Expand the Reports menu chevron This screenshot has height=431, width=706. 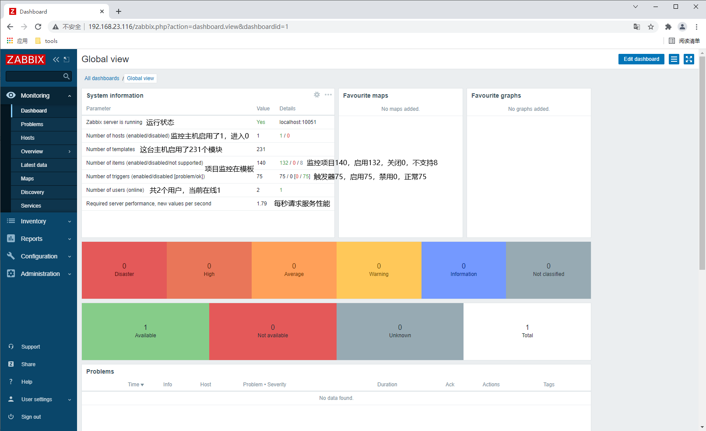tap(70, 239)
